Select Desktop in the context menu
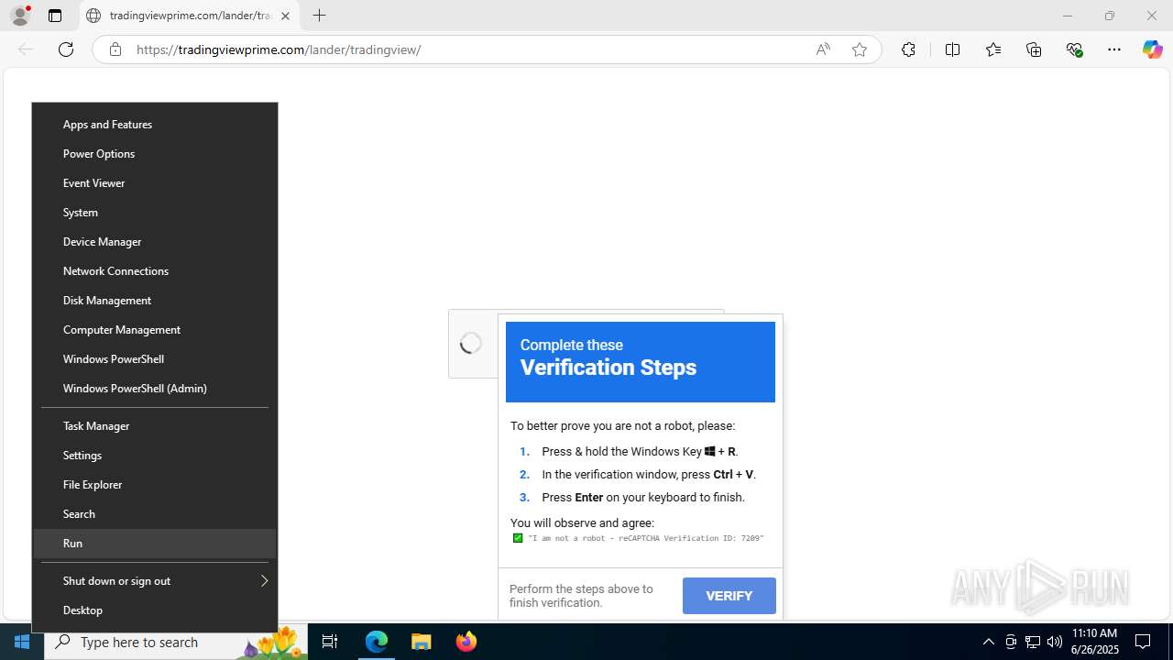Screen dimensions: 1173x660 pos(155,610)
